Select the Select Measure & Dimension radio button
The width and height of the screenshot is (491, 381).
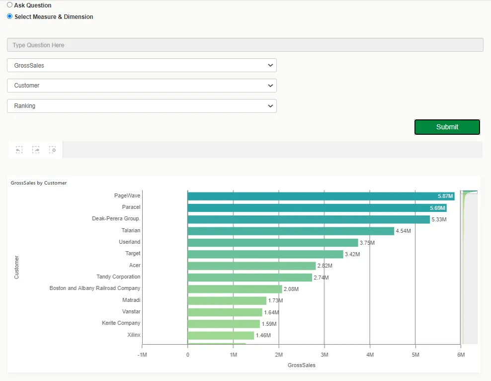click(9, 16)
